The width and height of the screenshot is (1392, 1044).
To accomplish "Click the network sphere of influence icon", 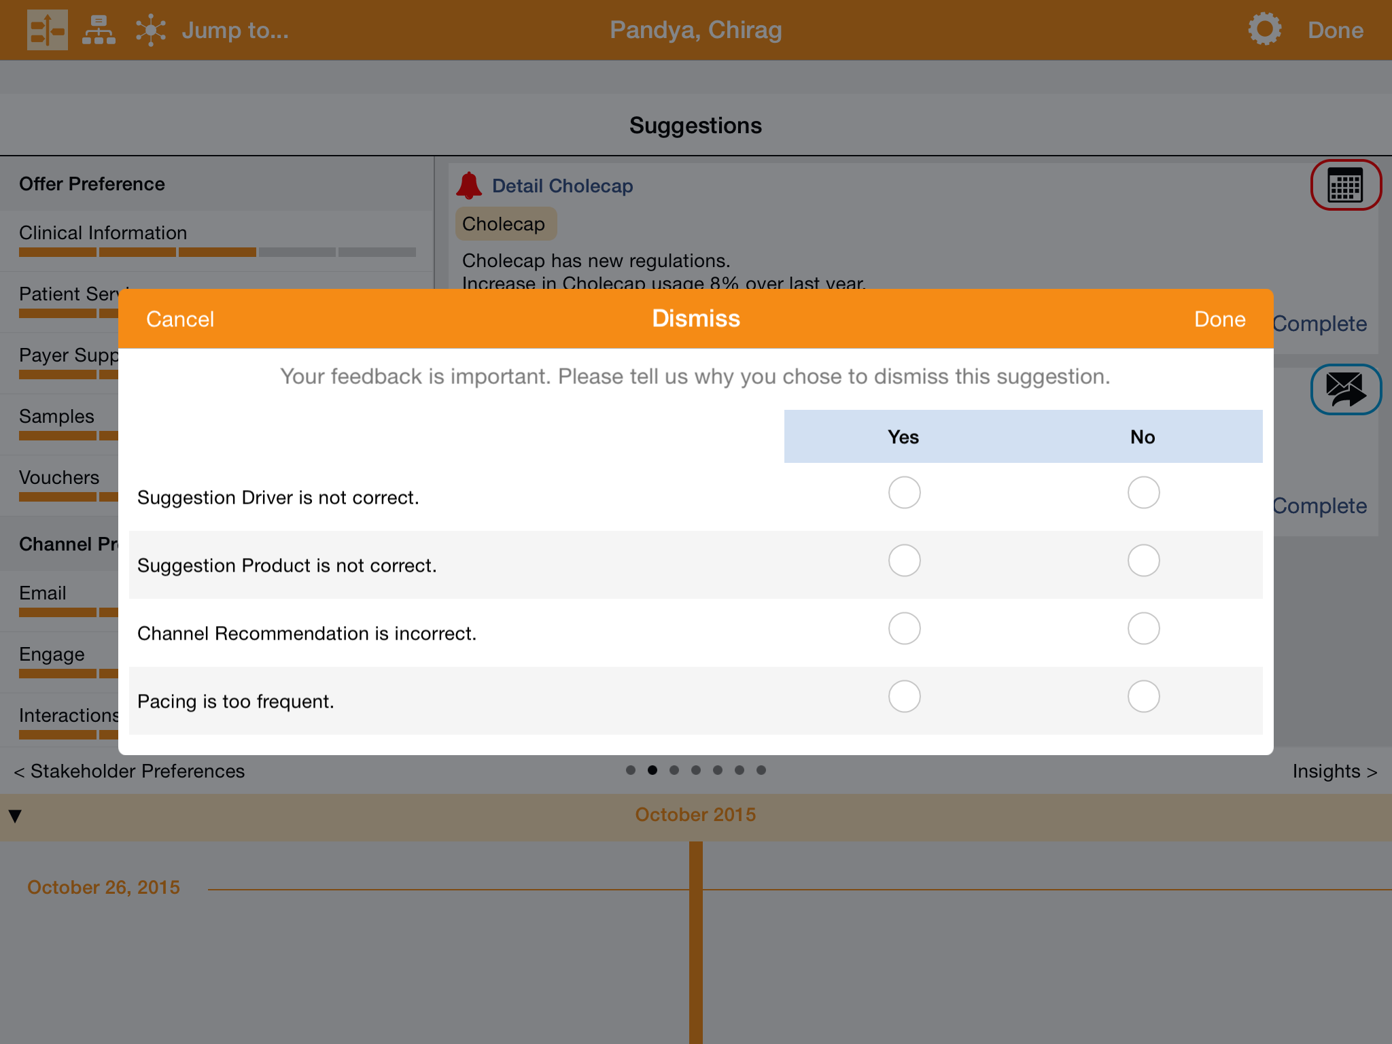I will point(150,30).
